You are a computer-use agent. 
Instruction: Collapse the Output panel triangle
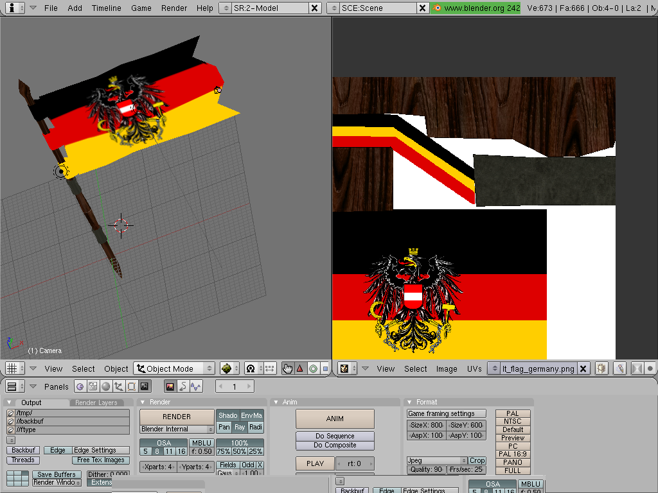[x=9, y=402]
